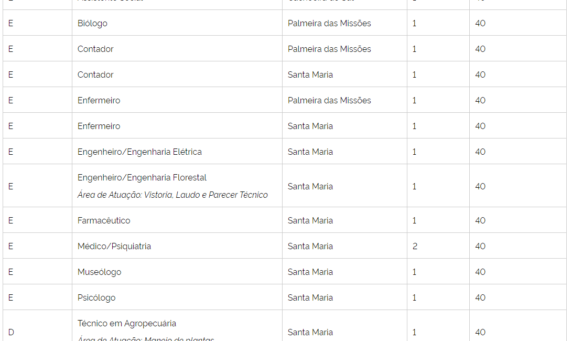Click the Engenheiro/Engenharia Elétrica cell
The image size is (572, 341).
pos(139,152)
